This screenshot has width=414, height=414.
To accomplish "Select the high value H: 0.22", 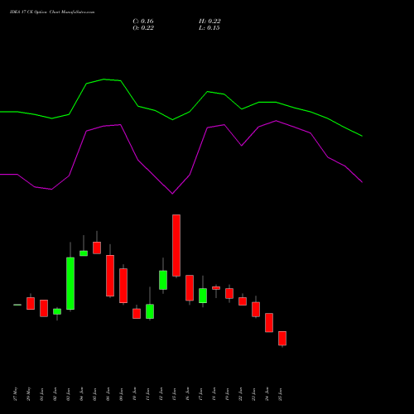I will [209, 22].
